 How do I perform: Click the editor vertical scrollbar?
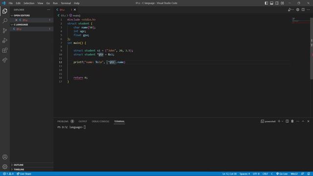[312, 48]
